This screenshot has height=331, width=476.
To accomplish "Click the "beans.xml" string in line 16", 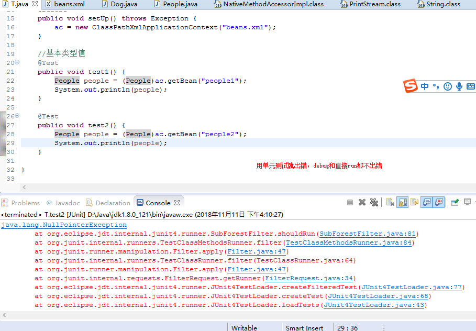I will click(245, 27).
